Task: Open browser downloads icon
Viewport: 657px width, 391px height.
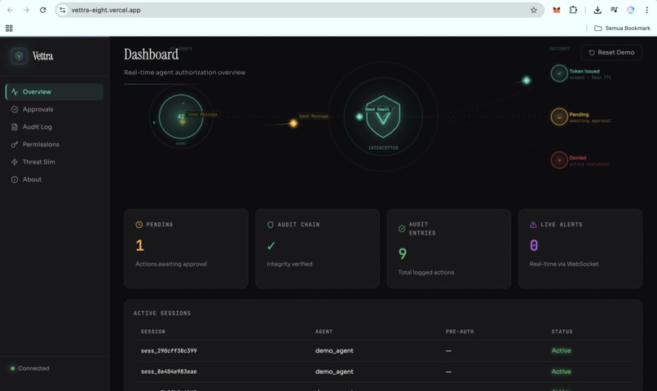Action: pyautogui.click(x=597, y=10)
